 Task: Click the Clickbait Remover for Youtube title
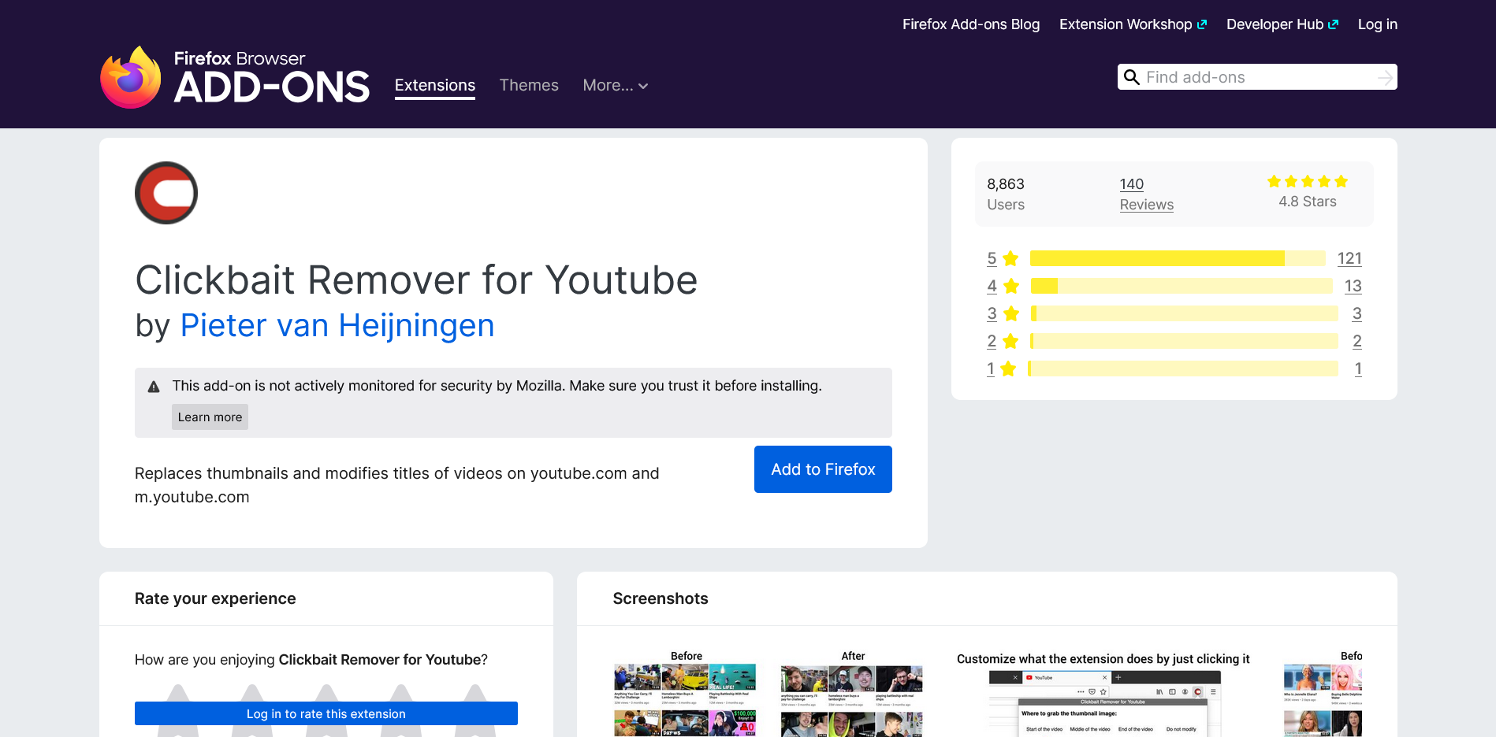[x=416, y=280]
